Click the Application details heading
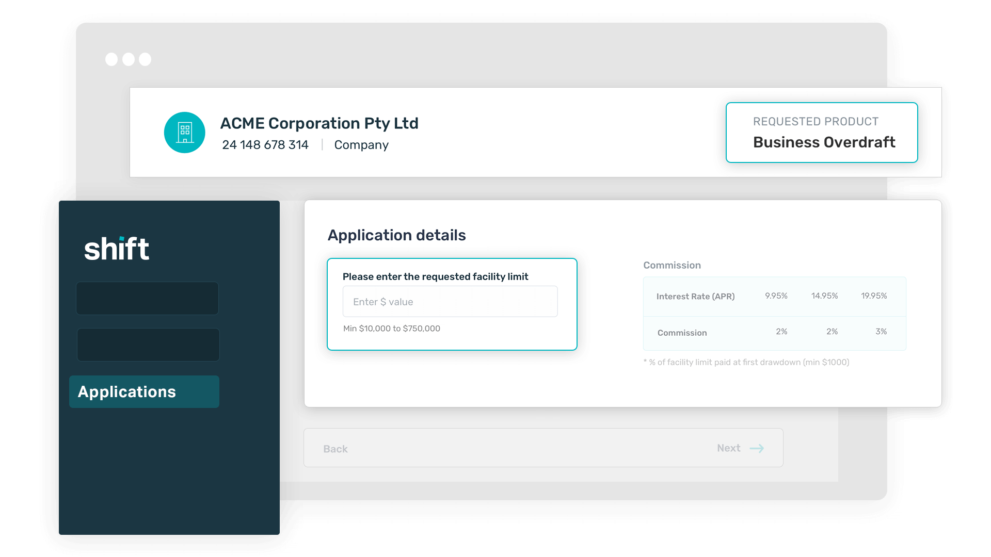This screenshot has height=557, width=991. 396,235
